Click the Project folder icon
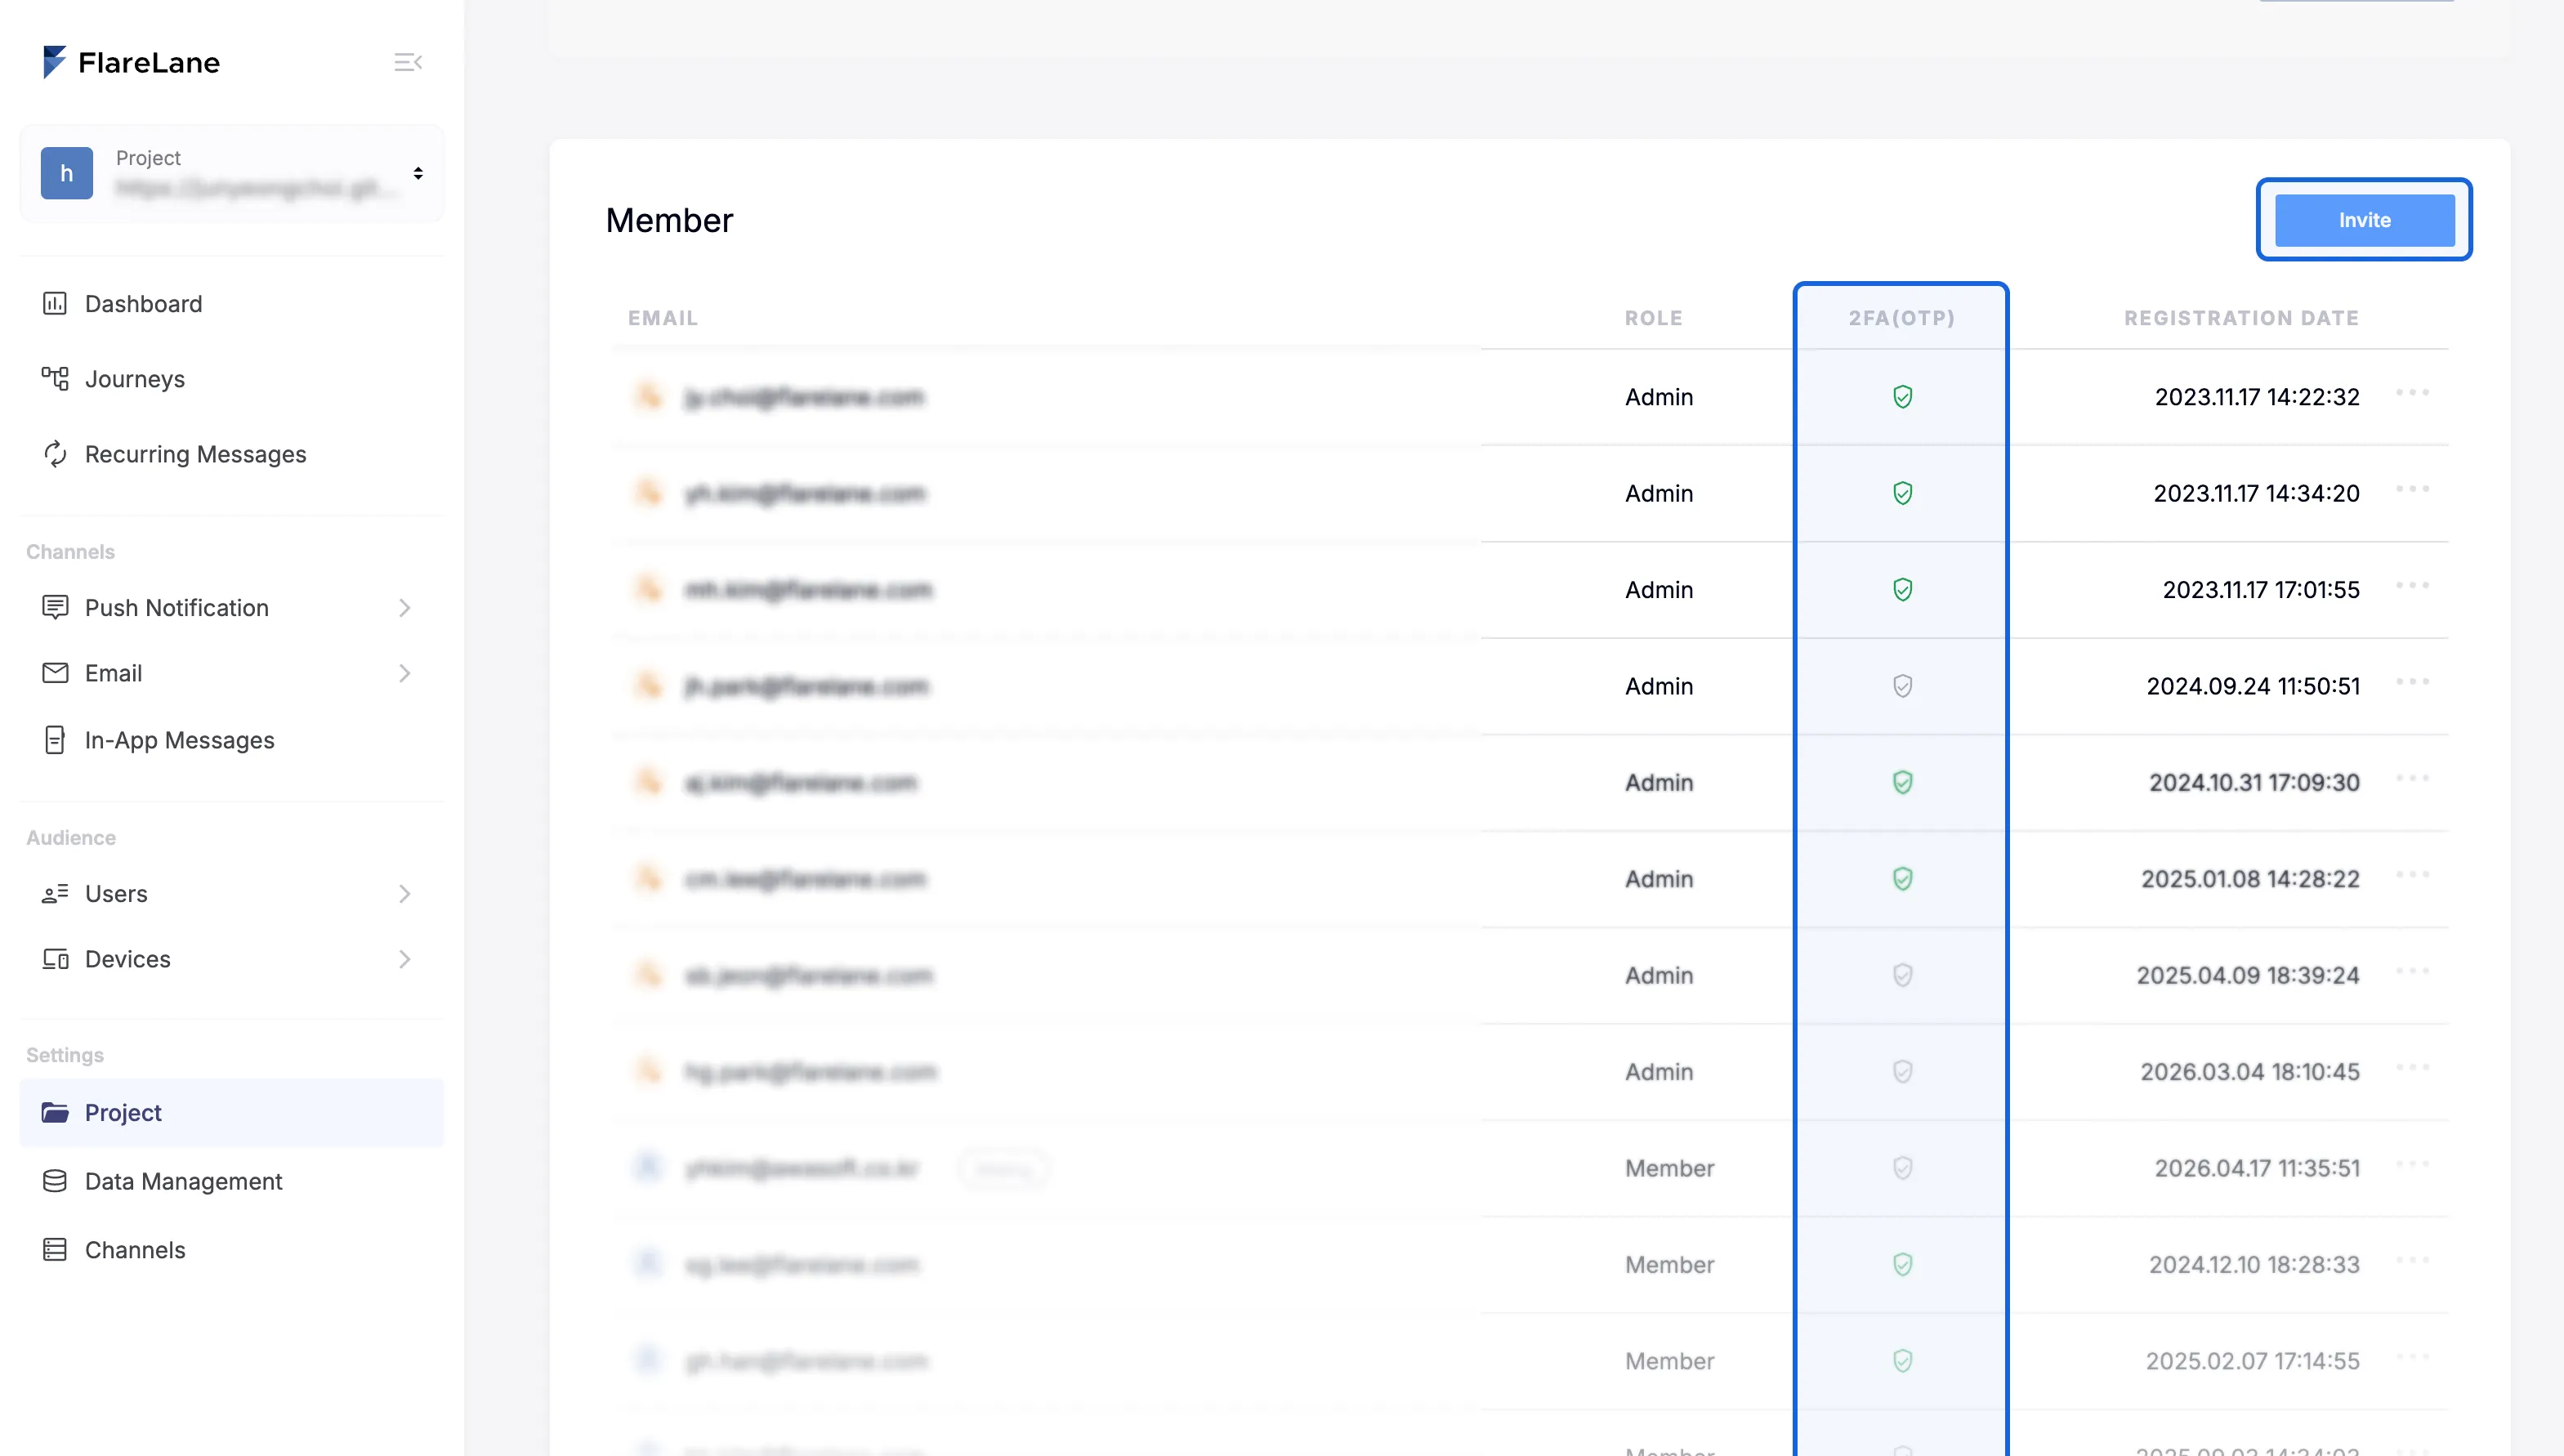2564x1456 pixels. [55, 1112]
